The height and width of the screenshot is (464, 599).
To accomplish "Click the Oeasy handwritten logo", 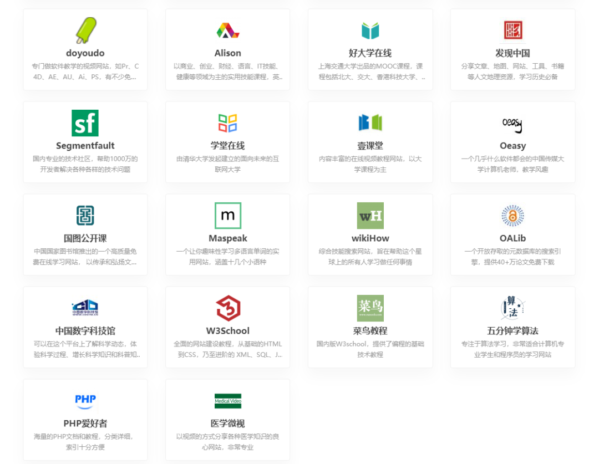I will tap(512, 124).
